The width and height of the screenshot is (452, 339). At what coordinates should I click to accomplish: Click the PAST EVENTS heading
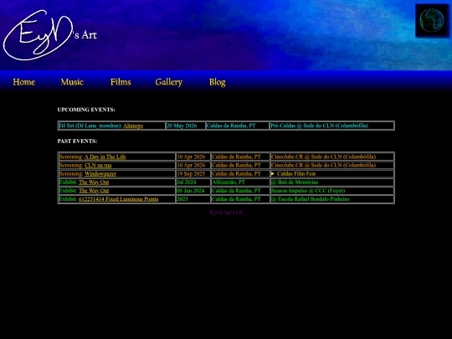pos(77,141)
